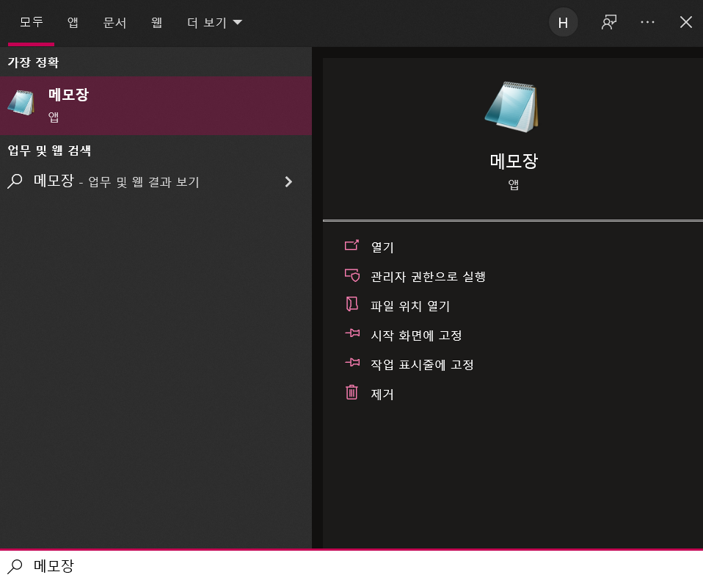The height and width of the screenshot is (583, 703).
Task: Click the 가장 정확 section header
Action: click(x=33, y=62)
